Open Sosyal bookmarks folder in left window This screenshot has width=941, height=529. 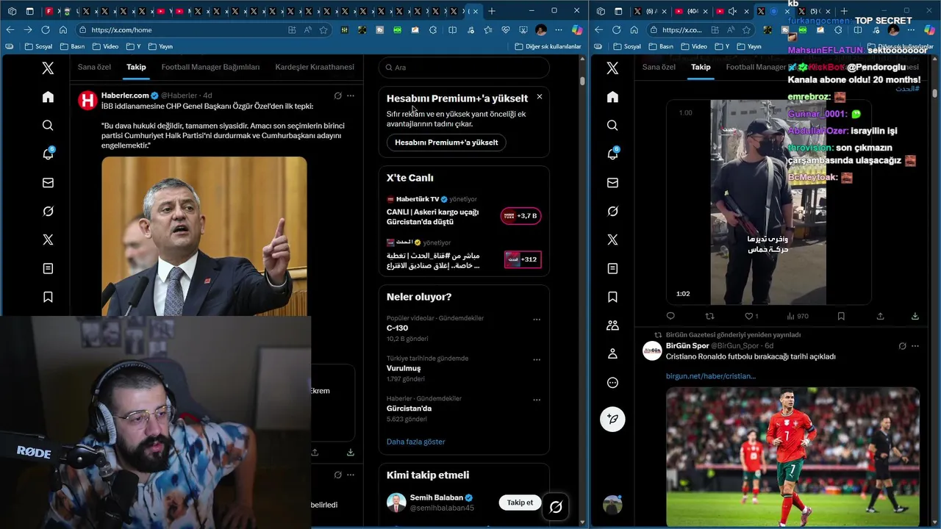point(37,46)
